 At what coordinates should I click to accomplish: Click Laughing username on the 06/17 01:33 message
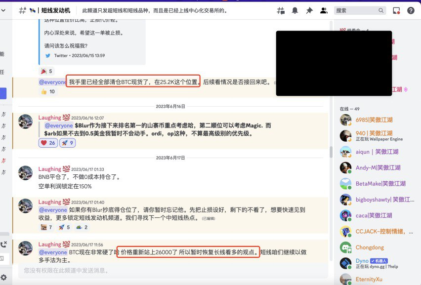click(50, 169)
